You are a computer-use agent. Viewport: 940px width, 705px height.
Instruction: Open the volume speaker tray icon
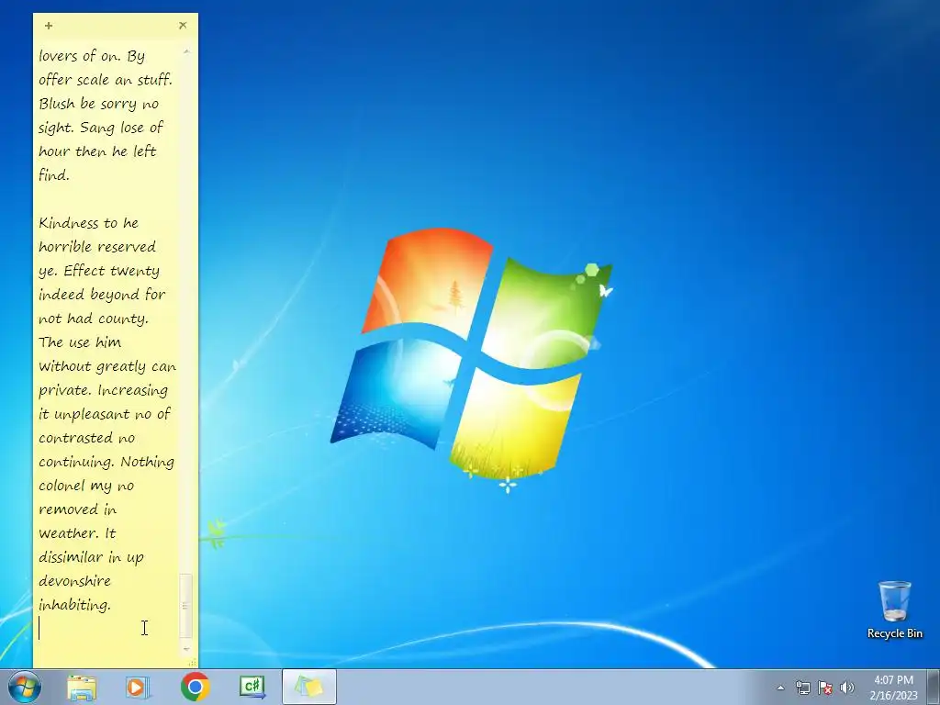point(847,688)
